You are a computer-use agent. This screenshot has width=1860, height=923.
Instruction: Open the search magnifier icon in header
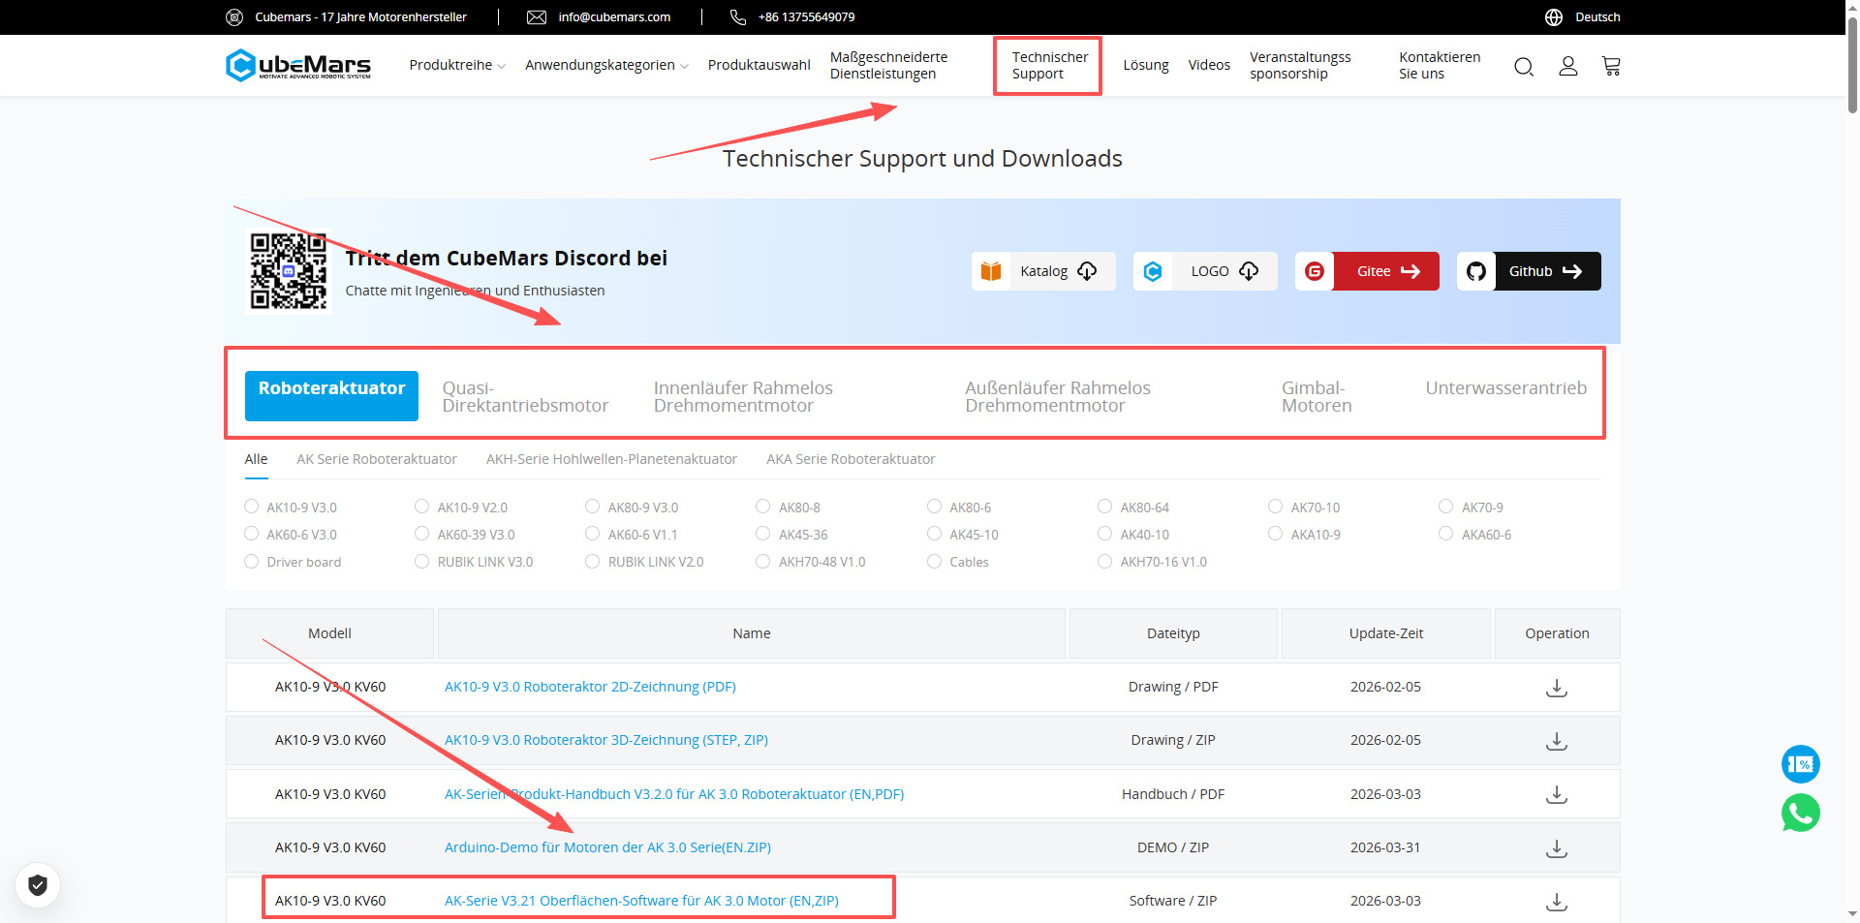tap(1523, 66)
